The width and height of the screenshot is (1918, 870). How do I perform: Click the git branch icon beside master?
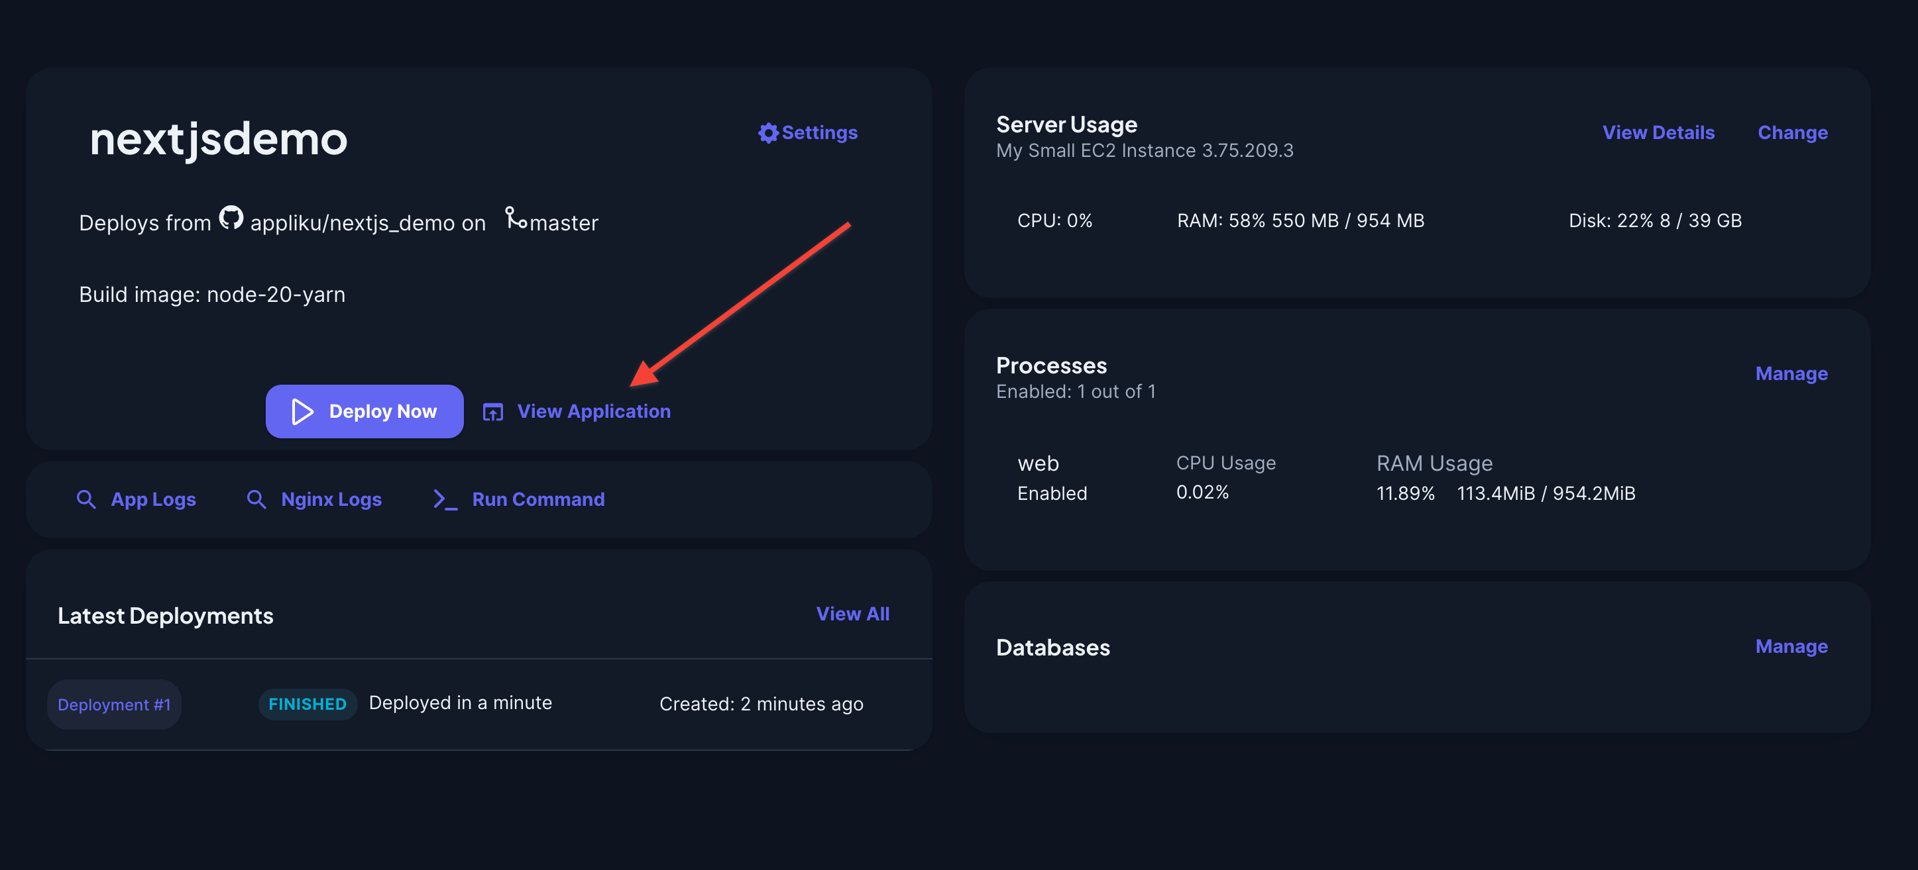[x=515, y=218]
